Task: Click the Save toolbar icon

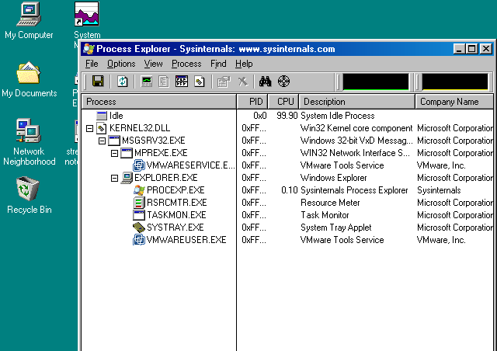Action: (x=98, y=82)
